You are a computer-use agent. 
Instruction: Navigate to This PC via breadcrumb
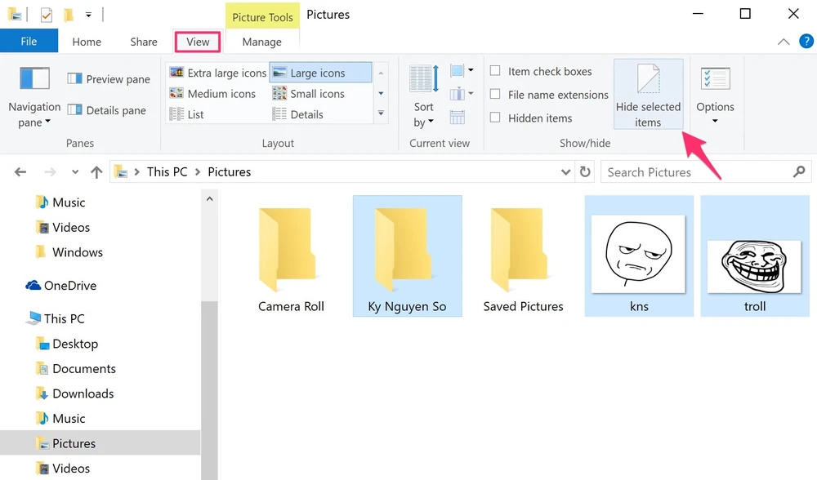point(167,171)
